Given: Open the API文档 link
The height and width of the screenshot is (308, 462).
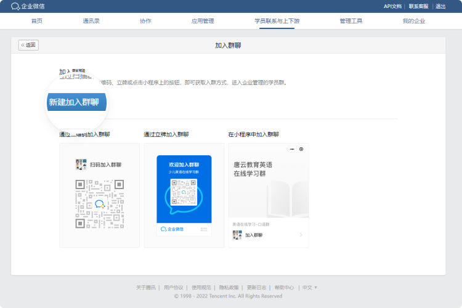Looking at the screenshot, I should pos(392,6).
